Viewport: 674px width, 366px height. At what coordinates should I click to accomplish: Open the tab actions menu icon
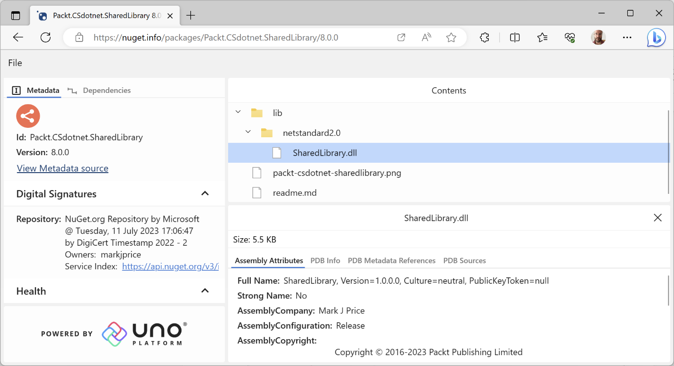coord(16,16)
